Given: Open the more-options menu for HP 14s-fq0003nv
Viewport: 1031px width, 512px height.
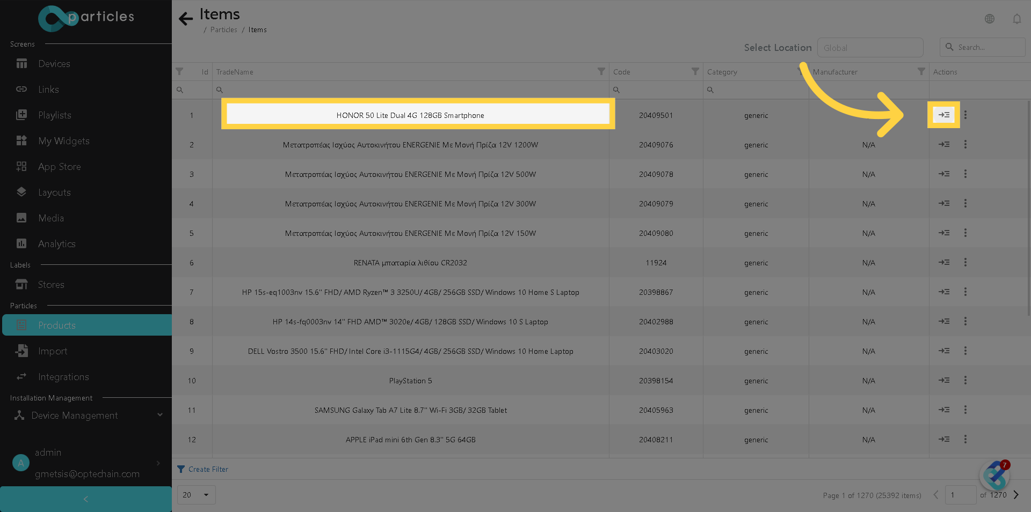Looking at the screenshot, I should 965,321.
